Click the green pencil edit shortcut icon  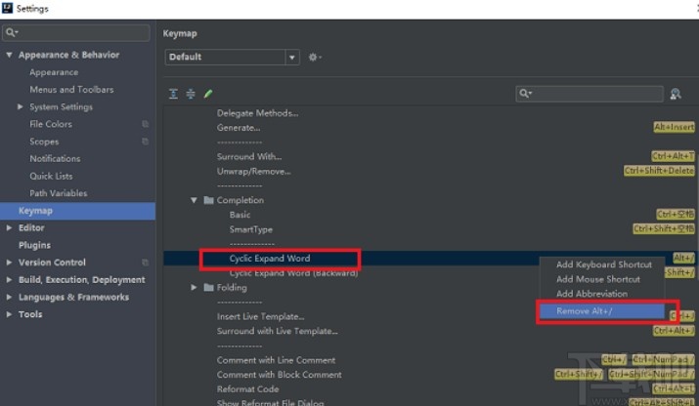tap(207, 94)
